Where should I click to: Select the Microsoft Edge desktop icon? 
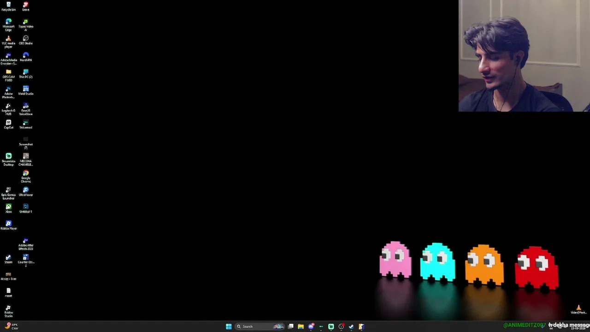pos(8,25)
